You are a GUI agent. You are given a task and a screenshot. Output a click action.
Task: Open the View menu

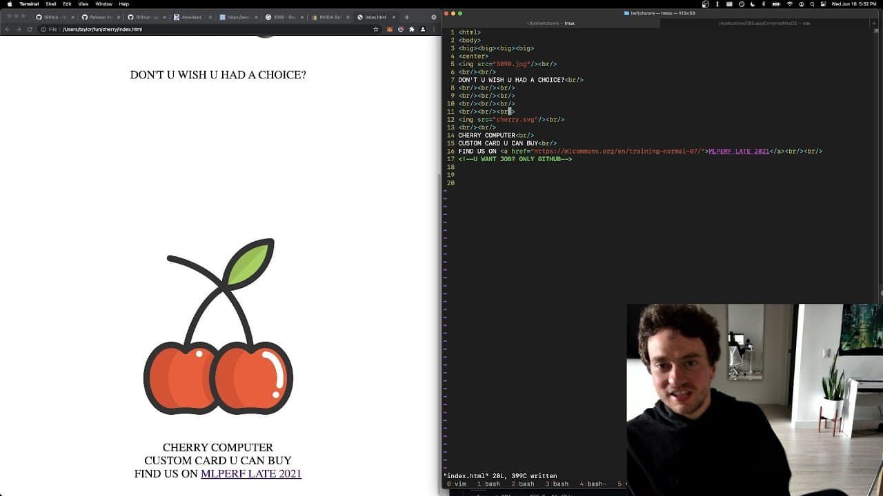click(83, 4)
